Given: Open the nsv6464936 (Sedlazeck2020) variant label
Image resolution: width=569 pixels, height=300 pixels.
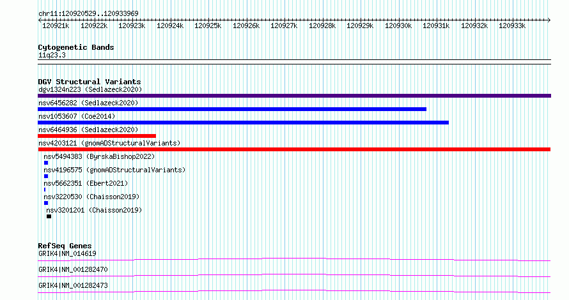Looking at the screenshot, I should tap(88, 130).
